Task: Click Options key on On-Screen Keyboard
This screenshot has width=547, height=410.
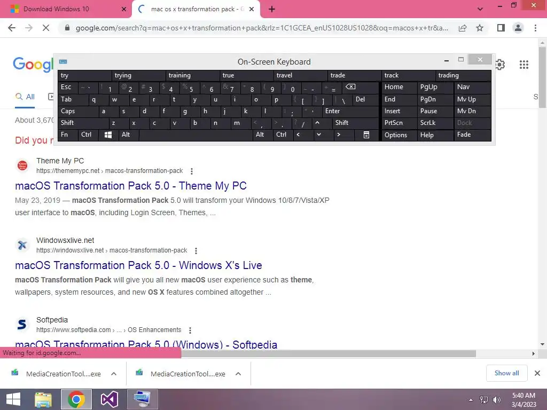Action: coord(400,135)
